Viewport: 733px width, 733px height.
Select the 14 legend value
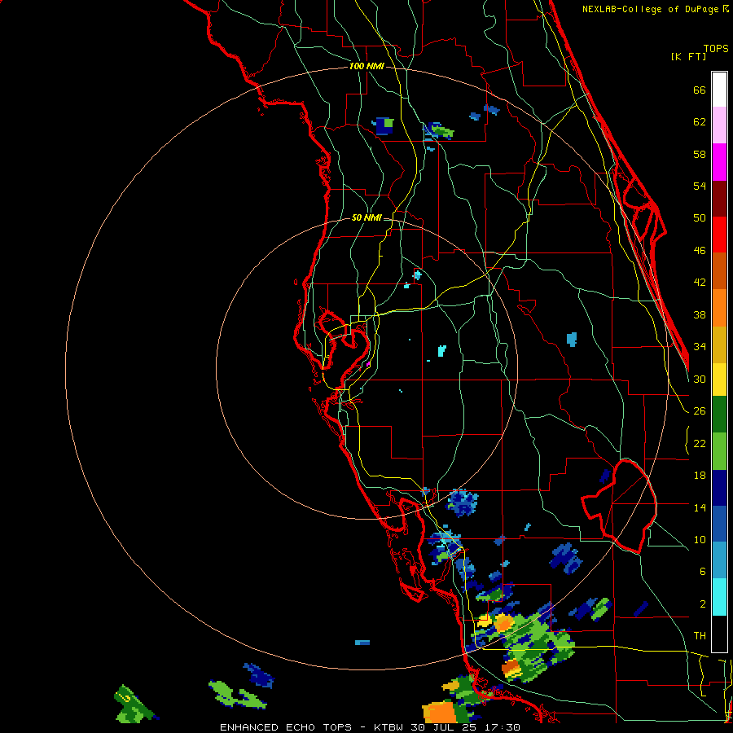pos(700,507)
